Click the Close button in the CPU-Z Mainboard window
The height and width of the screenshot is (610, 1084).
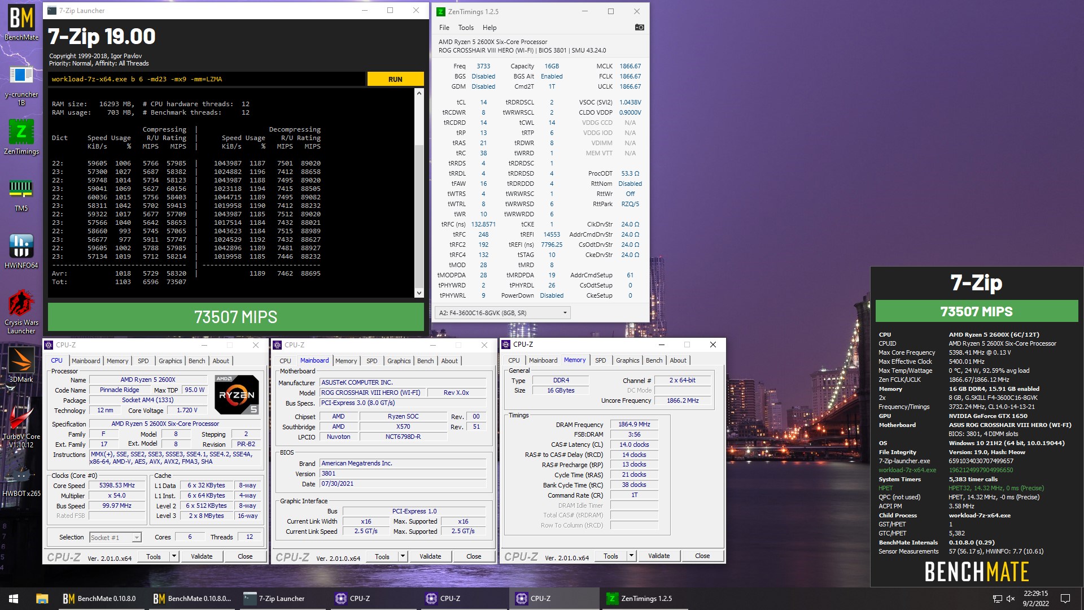point(474,556)
